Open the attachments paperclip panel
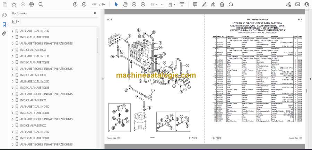 point(4,33)
